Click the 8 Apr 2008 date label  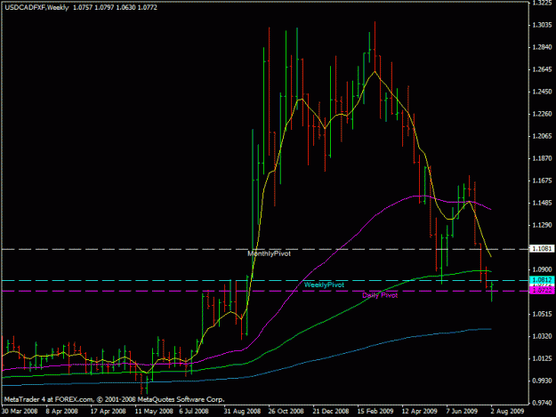pos(61,412)
